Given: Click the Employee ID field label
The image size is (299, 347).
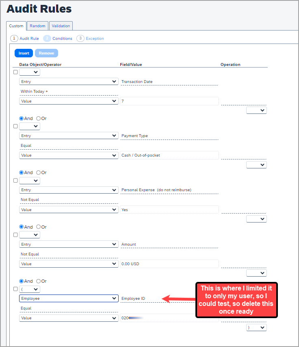Looking at the screenshot, I should tap(133, 299).
